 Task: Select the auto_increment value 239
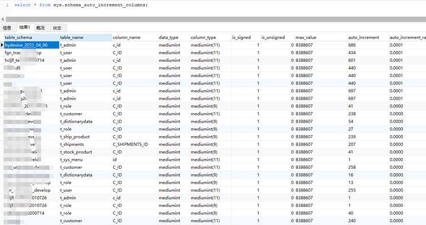tap(352, 137)
